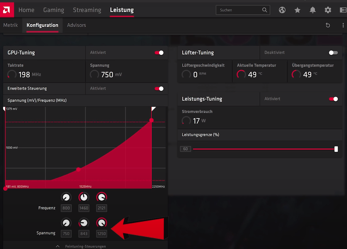Click the search magnifier icon
Image resolution: width=347 pixels, height=249 pixels.
click(x=265, y=10)
